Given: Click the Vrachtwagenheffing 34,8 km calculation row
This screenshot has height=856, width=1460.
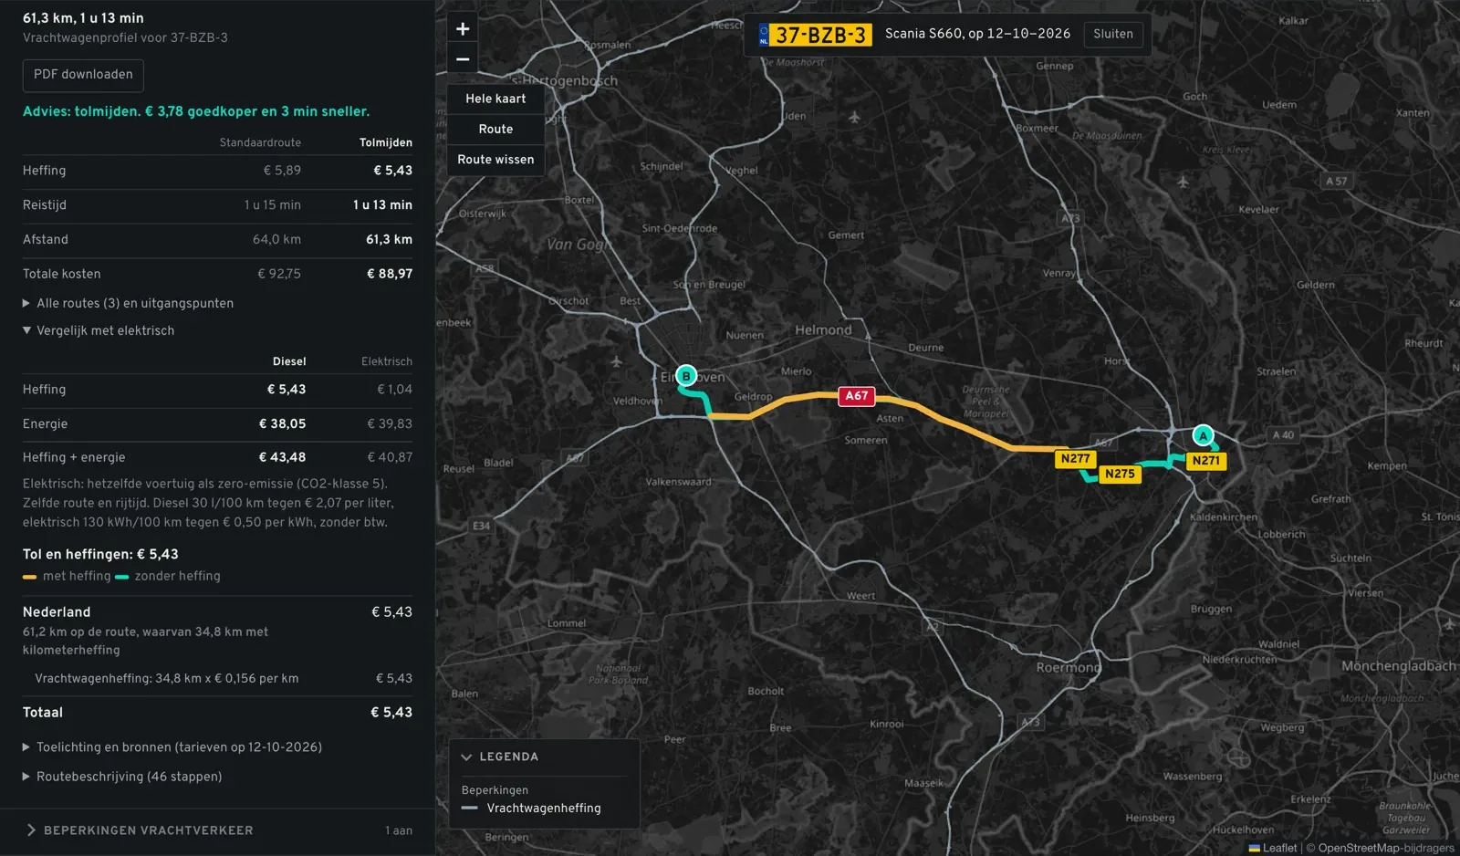Looking at the screenshot, I should coord(217,678).
